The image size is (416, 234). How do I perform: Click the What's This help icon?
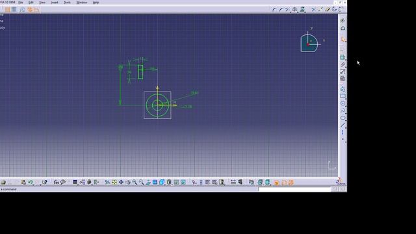tap(44, 182)
